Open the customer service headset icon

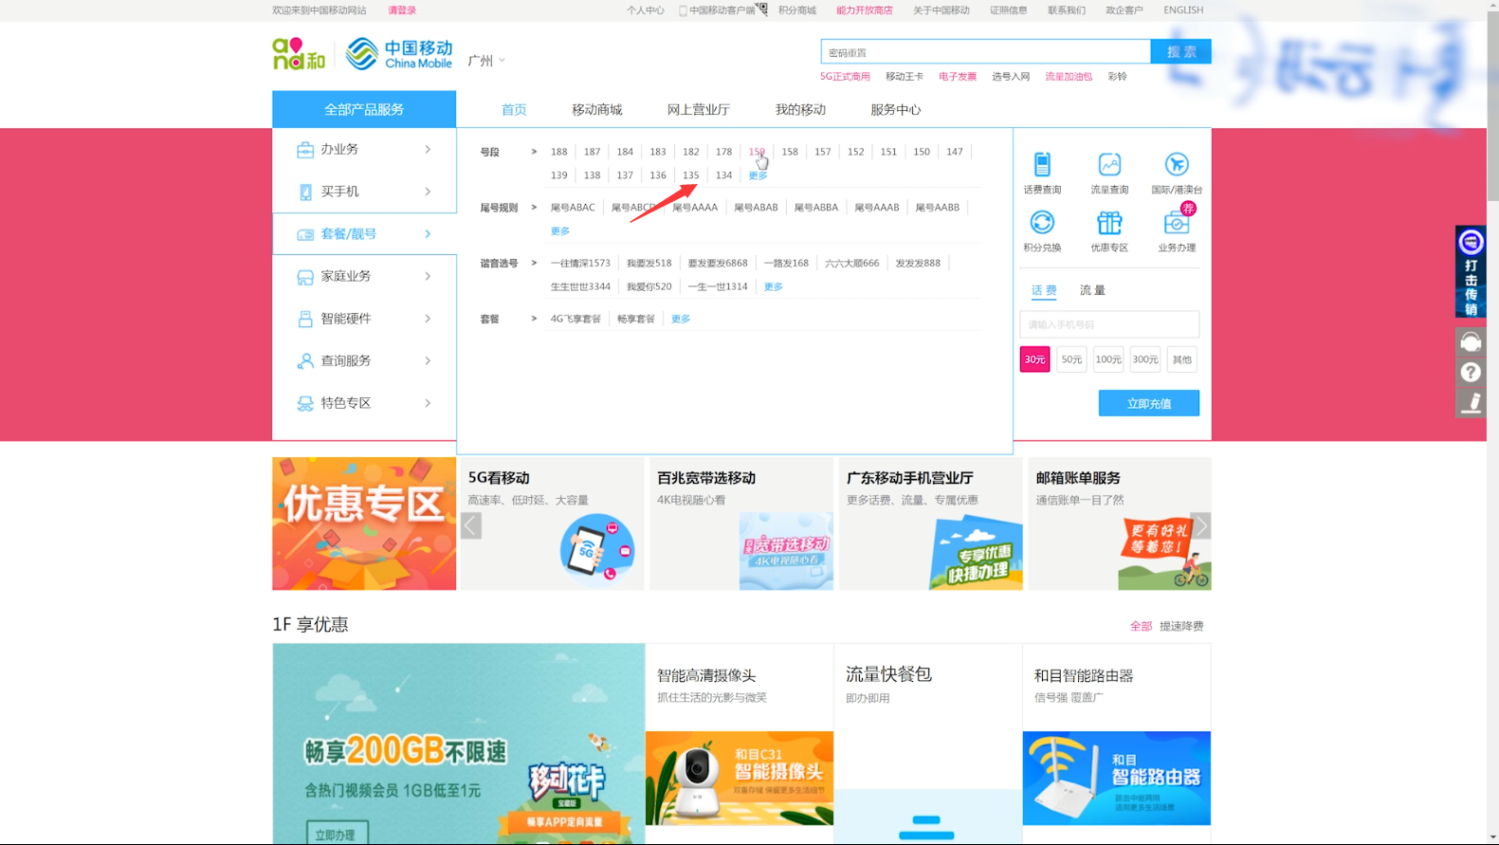click(x=1471, y=341)
